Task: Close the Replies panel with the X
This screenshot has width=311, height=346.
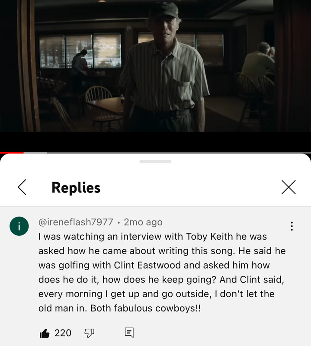Action: pos(289,187)
